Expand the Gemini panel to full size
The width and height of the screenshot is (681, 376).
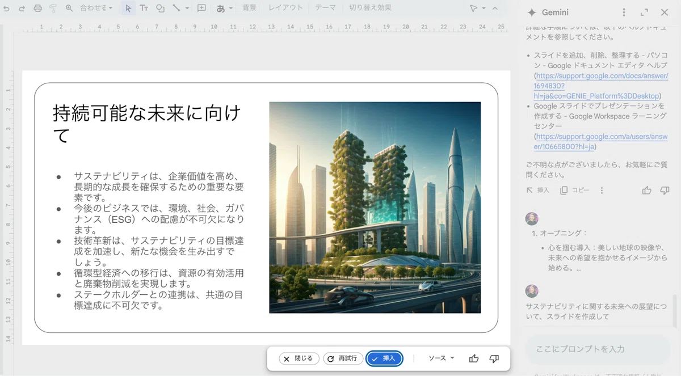644,12
